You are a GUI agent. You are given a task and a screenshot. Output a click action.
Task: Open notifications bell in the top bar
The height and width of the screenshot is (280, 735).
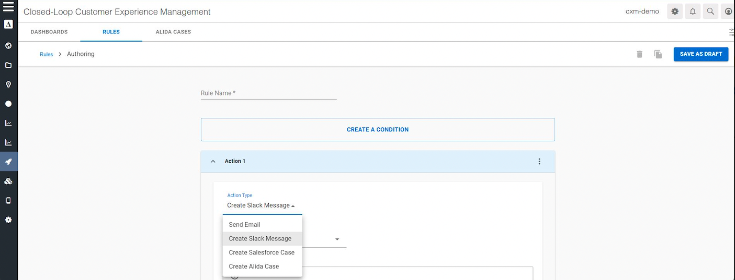pos(693,11)
